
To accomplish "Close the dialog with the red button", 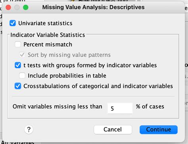I will [x=8, y=8].
